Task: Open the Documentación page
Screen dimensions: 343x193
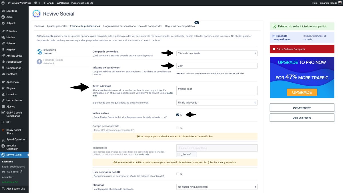Action: point(302,108)
